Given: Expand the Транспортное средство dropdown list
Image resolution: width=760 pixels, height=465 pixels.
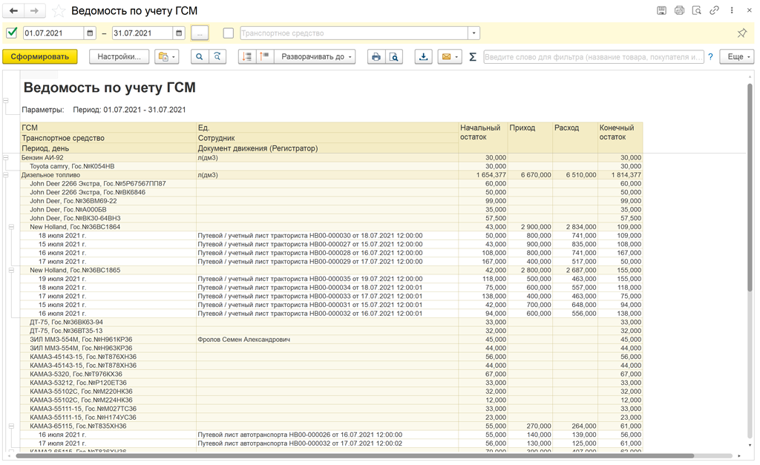Looking at the screenshot, I should tap(474, 33).
